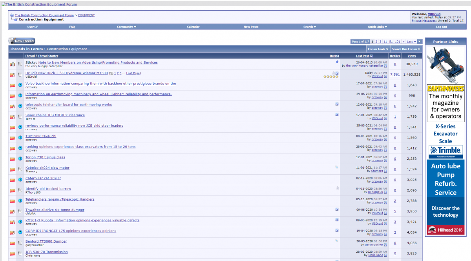Screen dimensions: 471x261
Task: View the 7,561 replies of Druid's New Duck
Action: [395, 75]
